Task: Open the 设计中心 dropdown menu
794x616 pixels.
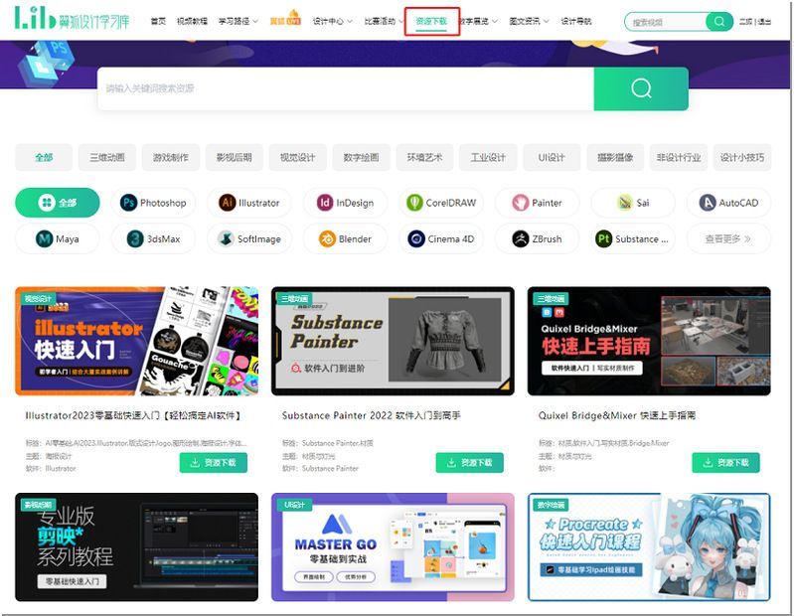Action: (x=331, y=21)
